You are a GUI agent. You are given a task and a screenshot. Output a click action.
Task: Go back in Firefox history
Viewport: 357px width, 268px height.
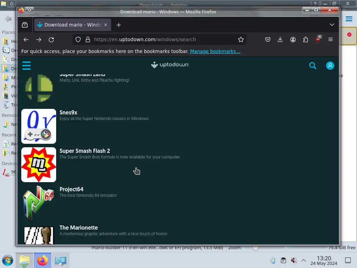click(x=26, y=40)
